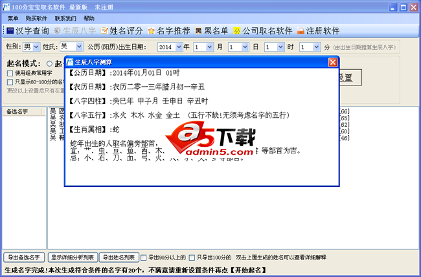
Task: Expand the birth year dropdown showing 2014
Action: click(x=179, y=47)
